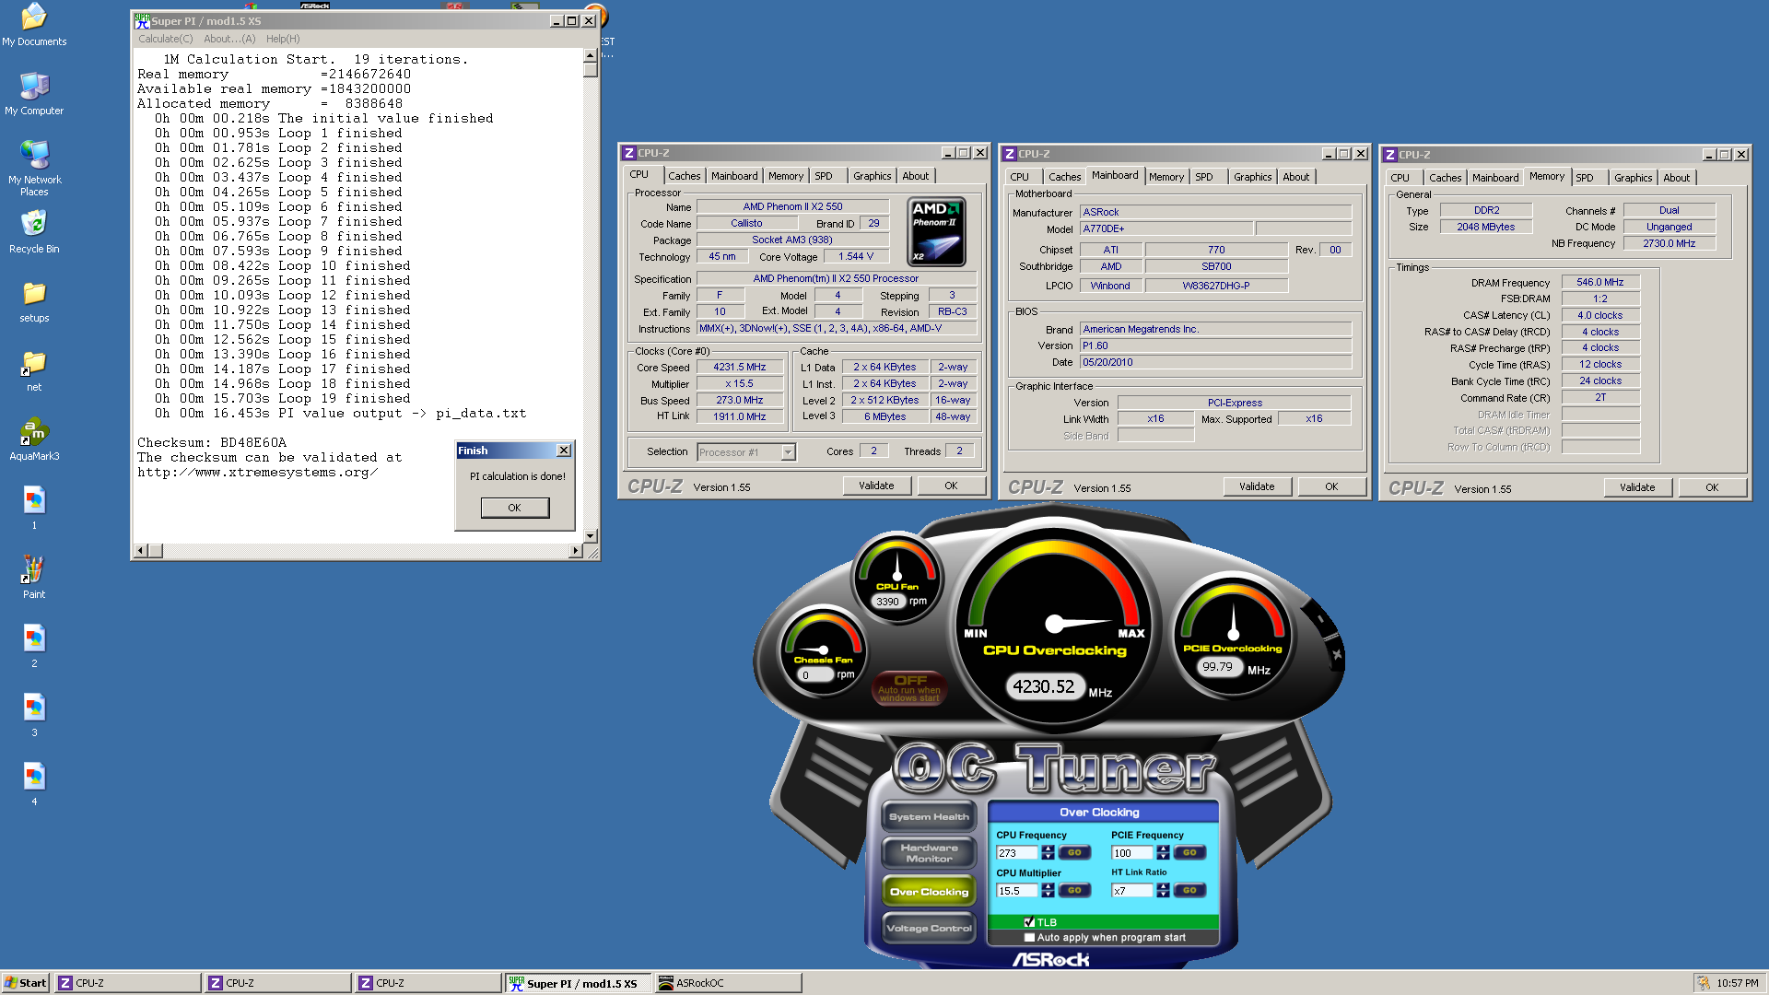The width and height of the screenshot is (1769, 995).
Task: Toggle the TLB checkbox in OC Tuner
Action: coord(1029,922)
